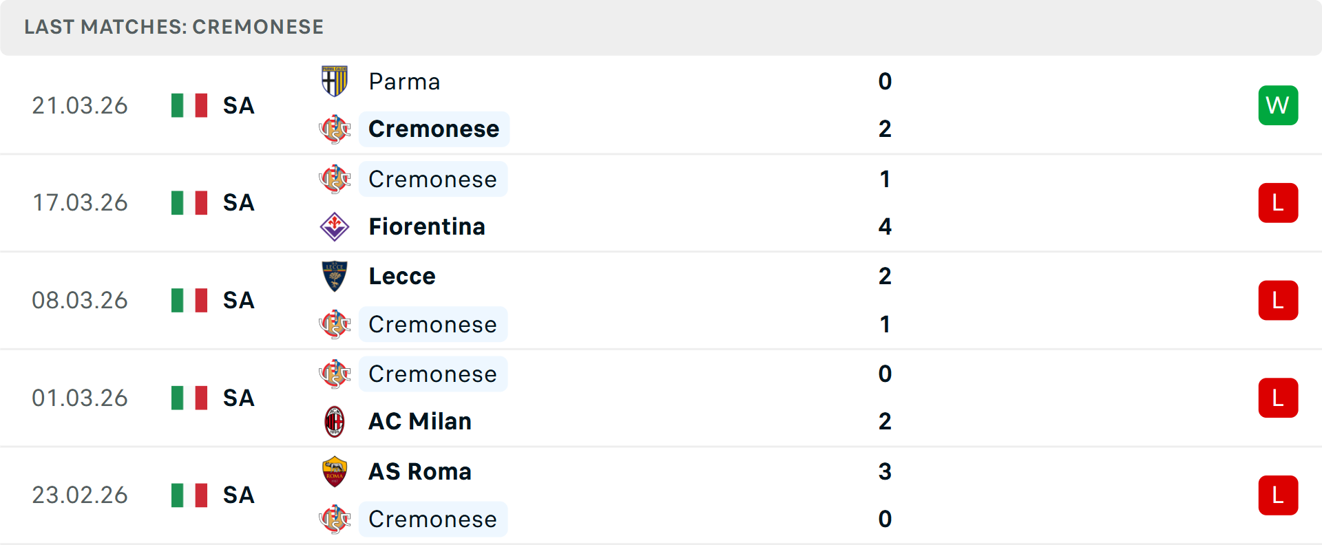Select the AC Milan team name
This screenshot has width=1322, height=545.
point(419,421)
